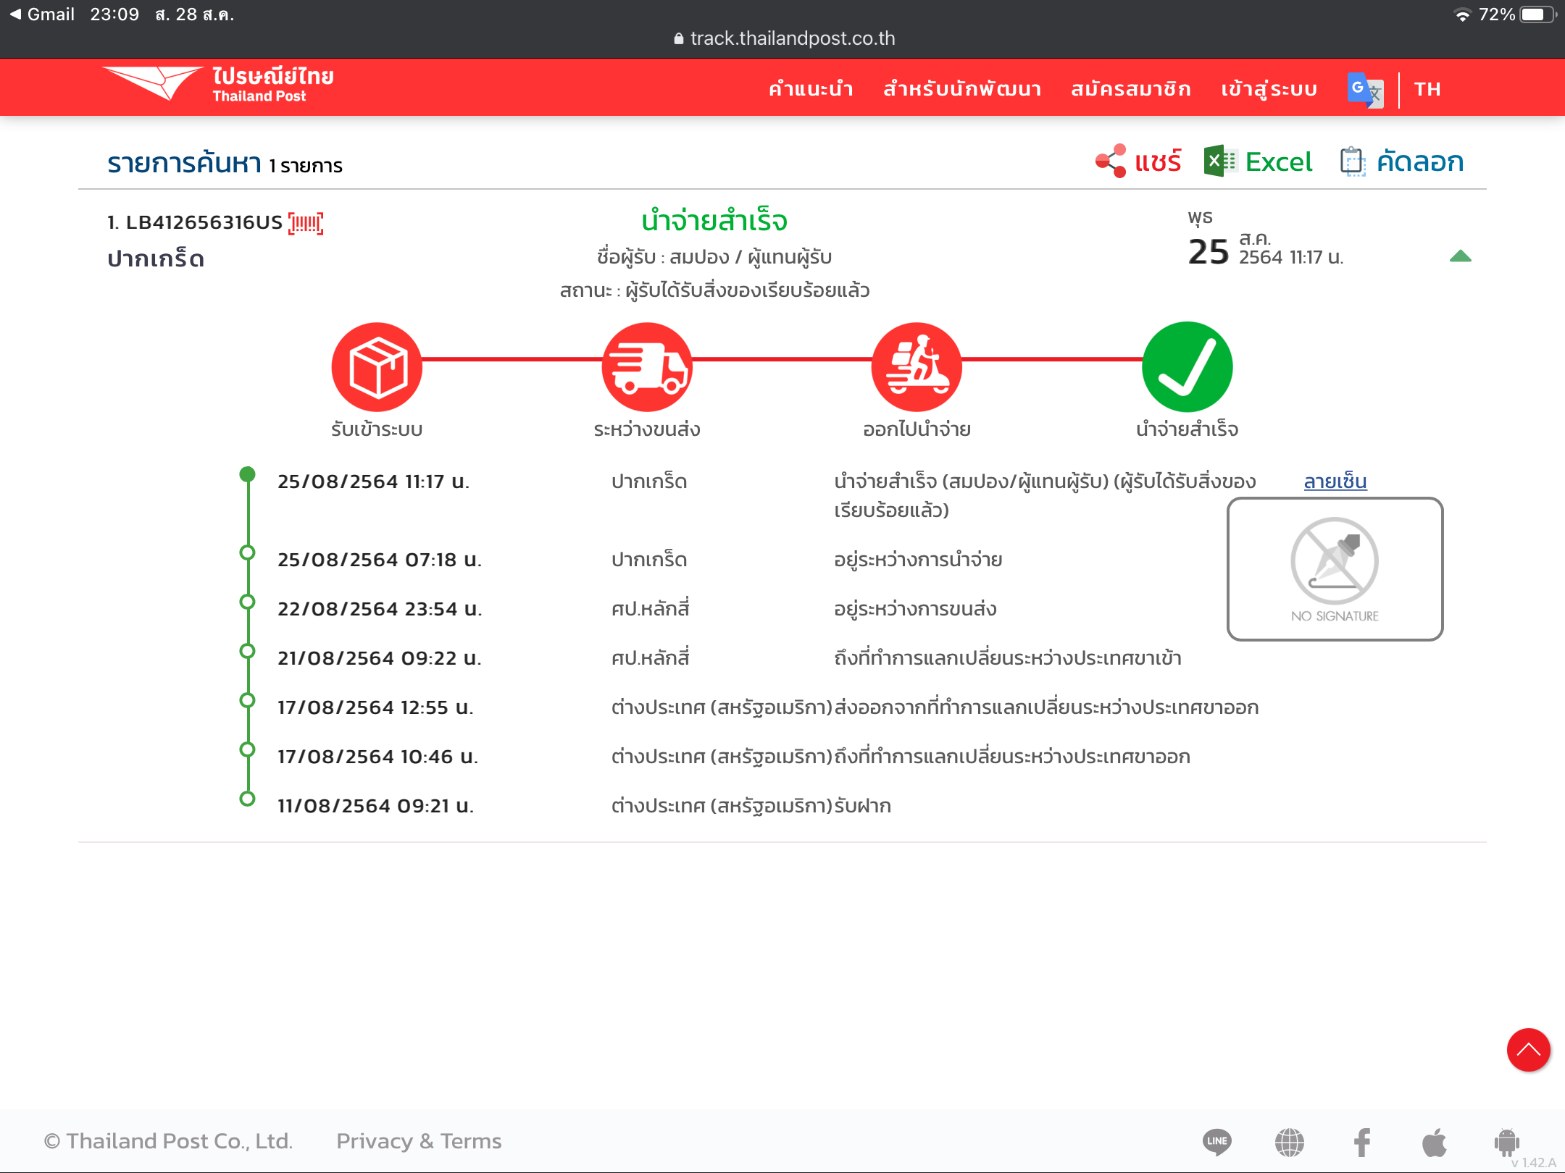Viewport: 1565px width, 1173px height.
Task: Open the Apple app store icon
Action: click(x=1434, y=1142)
